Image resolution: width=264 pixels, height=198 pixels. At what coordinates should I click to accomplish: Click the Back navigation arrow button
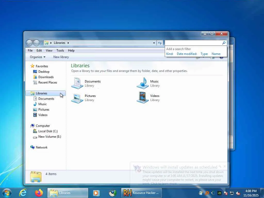click(29, 43)
